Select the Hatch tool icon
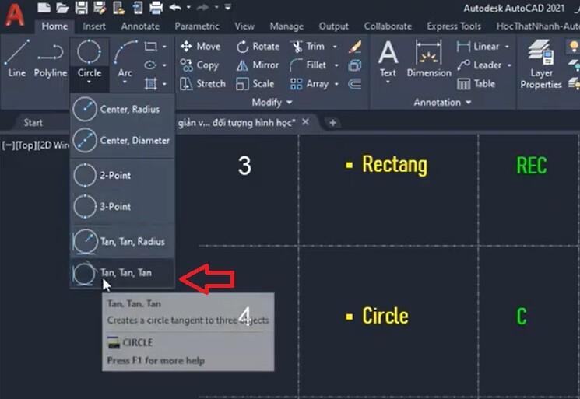This screenshot has height=399, width=580. [x=150, y=84]
